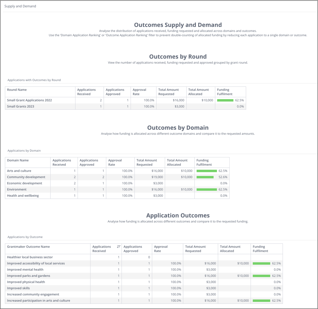The width and height of the screenshot is (318, 309).
Task: Click the Arts and culture domain
Action: point(19,171)
